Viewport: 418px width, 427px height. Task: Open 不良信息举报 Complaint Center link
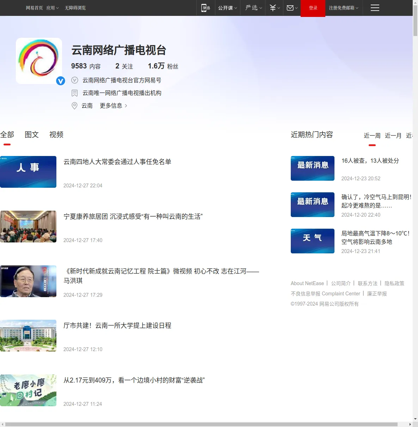point(325,294)
